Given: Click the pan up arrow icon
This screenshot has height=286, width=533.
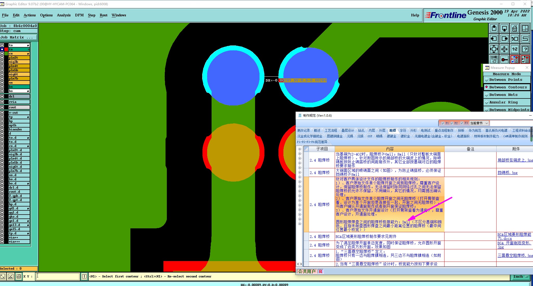Looking at the screenshot, I should (494, 28).
